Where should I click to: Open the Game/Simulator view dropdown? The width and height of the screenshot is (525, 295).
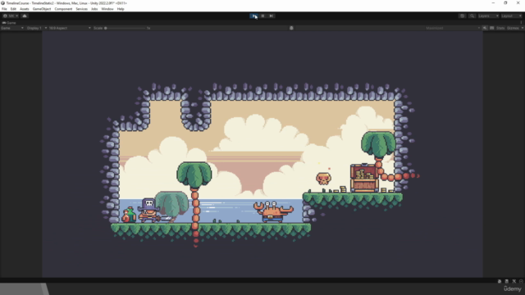[x=12, y=28]
